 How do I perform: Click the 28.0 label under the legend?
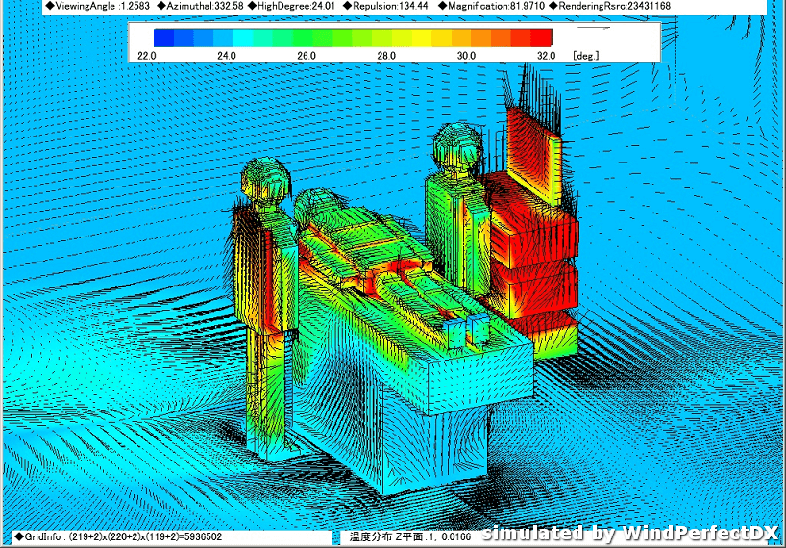386,56
